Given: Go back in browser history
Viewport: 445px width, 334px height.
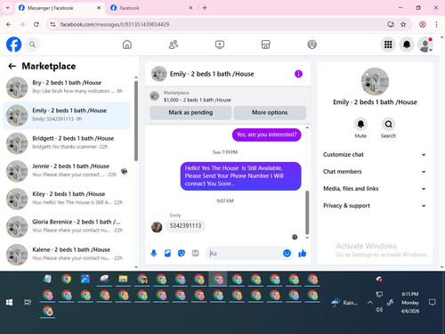Looking at the screenshot, I should click(9, 24).
